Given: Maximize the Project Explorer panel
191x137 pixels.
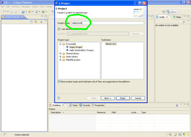Looking at the screenshot, I should [46, 17].
